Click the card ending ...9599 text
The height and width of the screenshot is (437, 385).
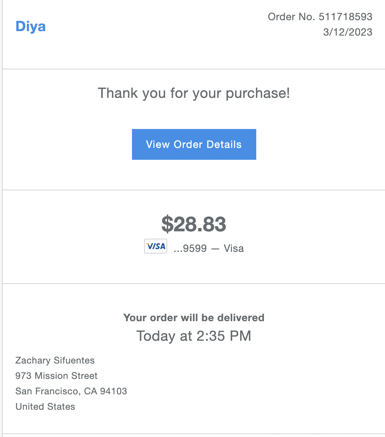click(x=190, y=248)
